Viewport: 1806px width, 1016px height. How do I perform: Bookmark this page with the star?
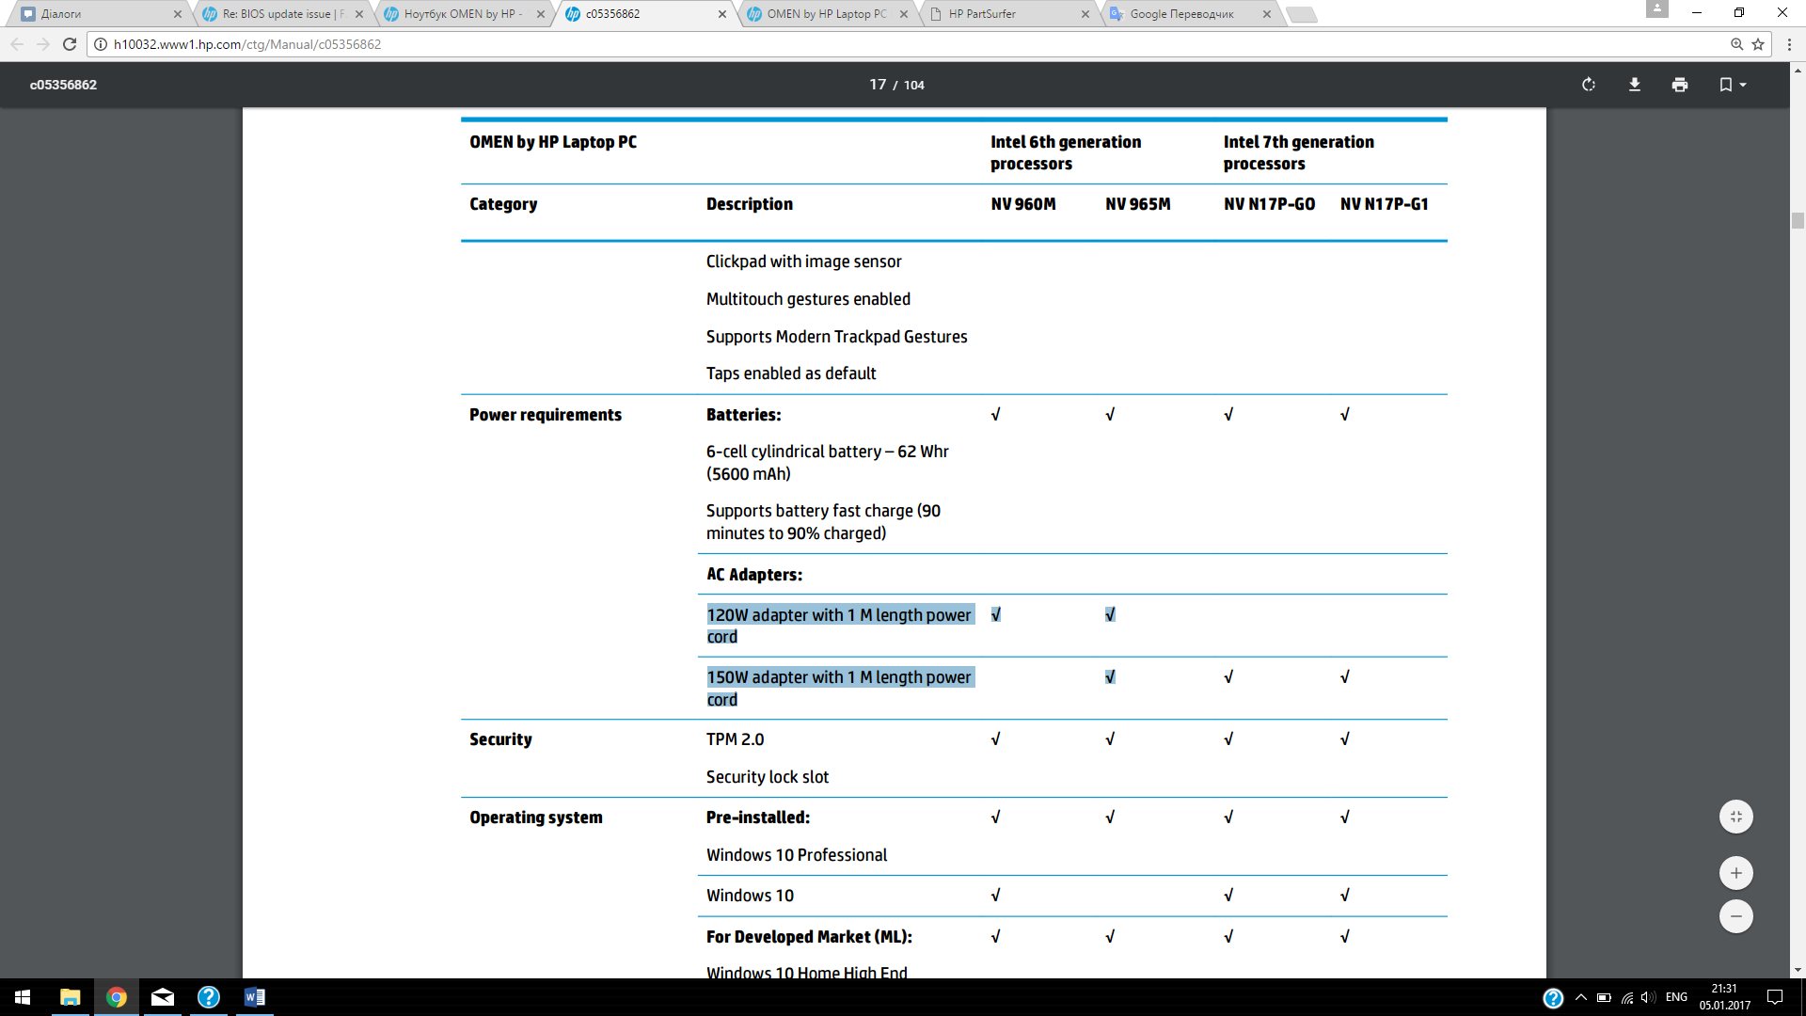[1758, 44]
